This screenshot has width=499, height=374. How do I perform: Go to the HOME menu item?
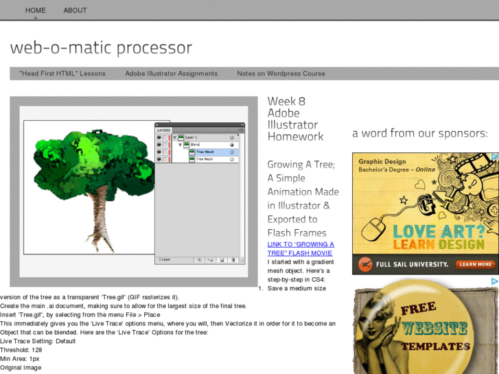36,10
